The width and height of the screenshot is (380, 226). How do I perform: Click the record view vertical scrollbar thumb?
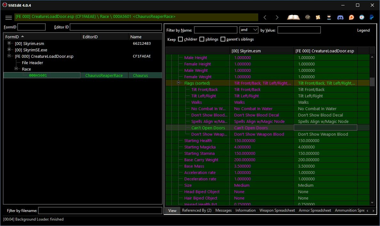click(372, 82)
